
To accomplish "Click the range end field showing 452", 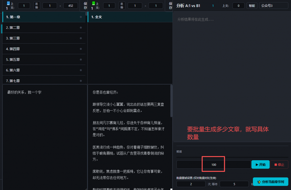I will pyautogui.click(x=70, y=6).
